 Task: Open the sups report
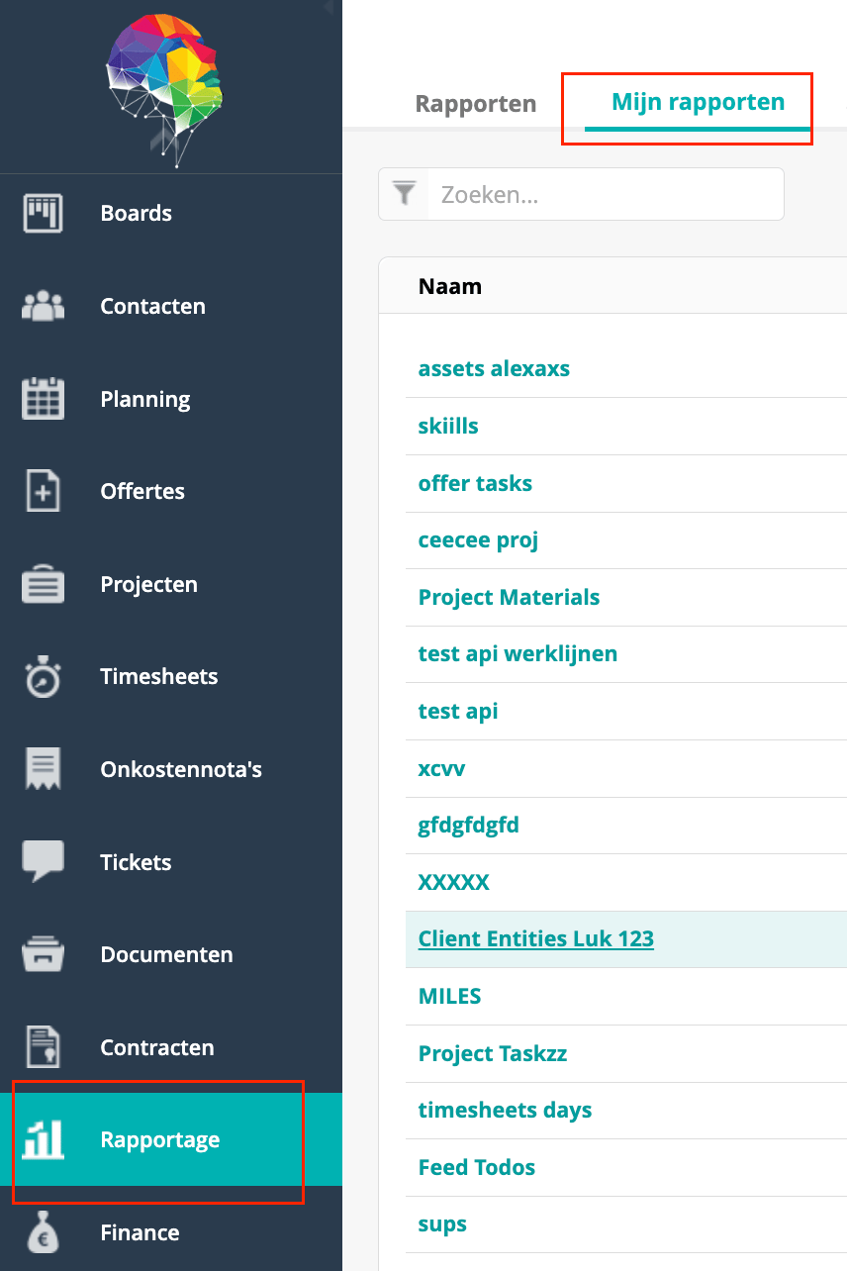point(442,1225)
